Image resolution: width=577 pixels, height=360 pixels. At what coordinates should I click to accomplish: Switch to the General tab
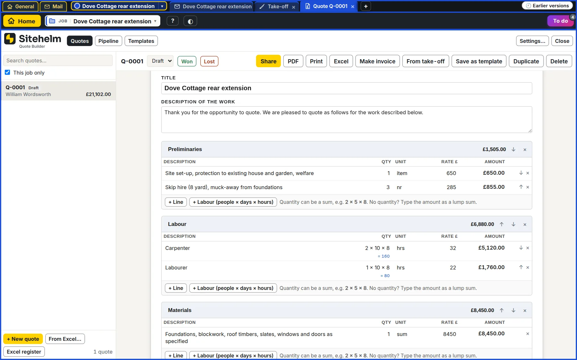[21, 6]
